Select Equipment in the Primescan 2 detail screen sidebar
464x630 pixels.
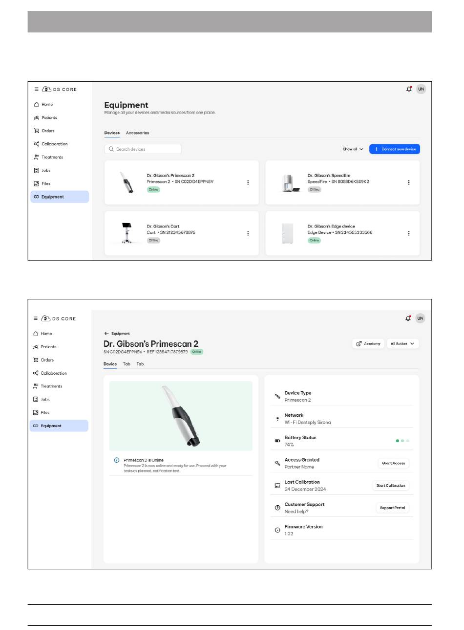point(59,426)
